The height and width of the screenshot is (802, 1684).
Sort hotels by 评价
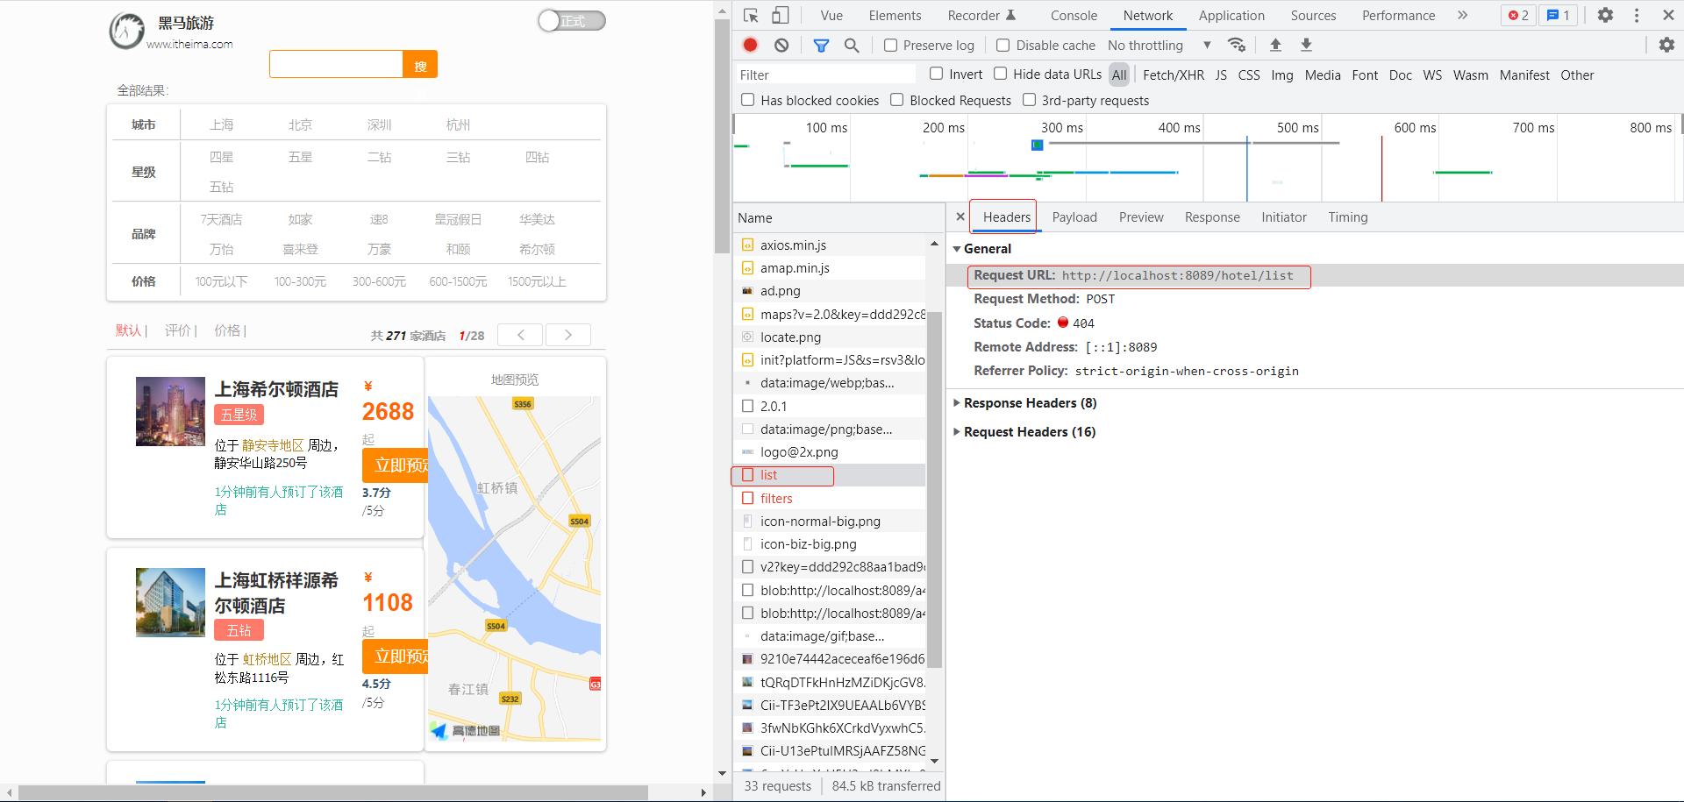177,330
